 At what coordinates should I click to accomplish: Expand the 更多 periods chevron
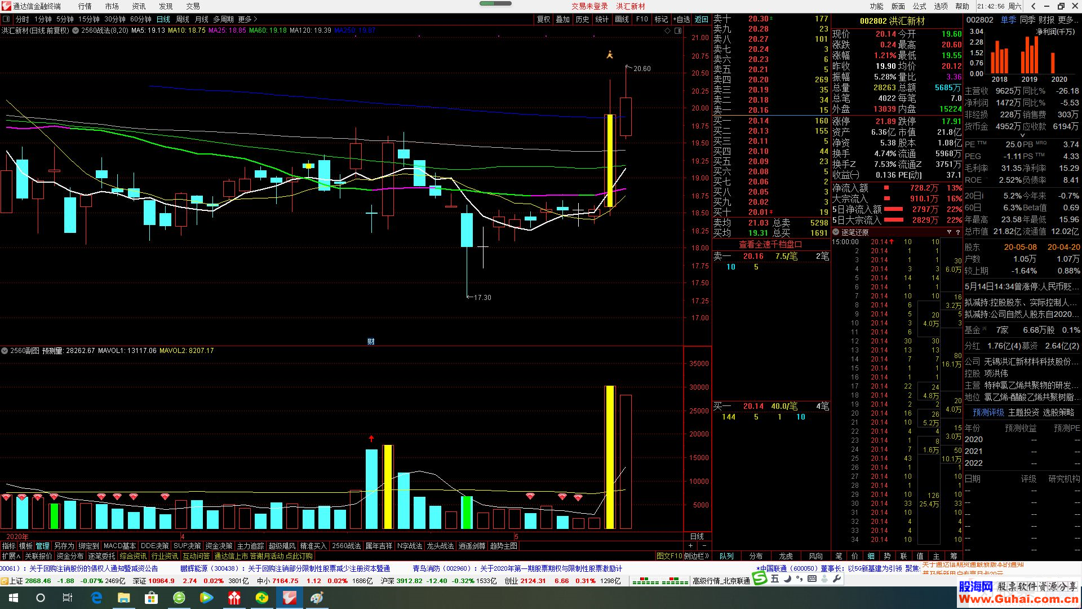point(255,19)
